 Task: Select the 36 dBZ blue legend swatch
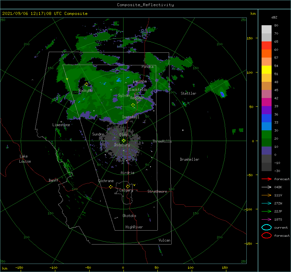(x=266, y=118)
